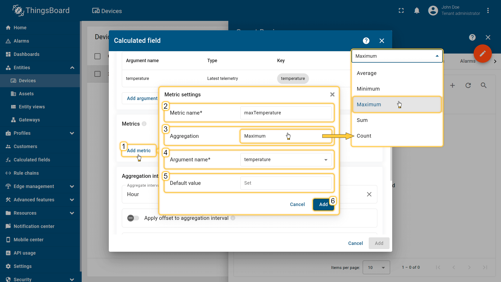Check the first device row checkbox
Viewport: 501px width, 282px height.
[x=97, y=74]
